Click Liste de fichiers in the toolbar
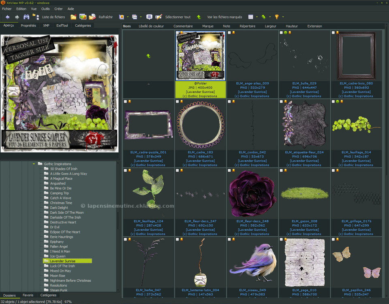This screenshot has height=304, width=389. [53, 17]
